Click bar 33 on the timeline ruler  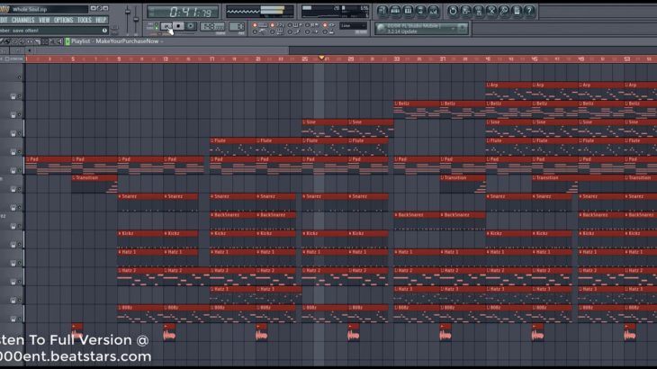point(396,59)
